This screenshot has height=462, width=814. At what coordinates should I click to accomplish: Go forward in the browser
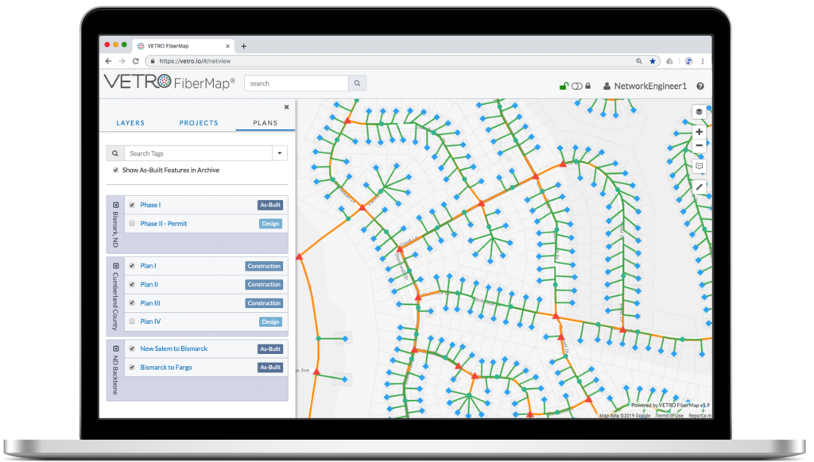(x=122, y=61)
